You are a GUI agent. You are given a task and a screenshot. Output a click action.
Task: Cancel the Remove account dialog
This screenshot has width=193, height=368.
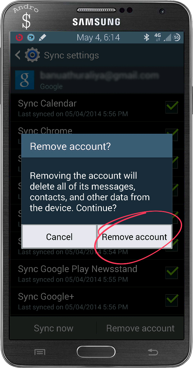coord(59,236)
